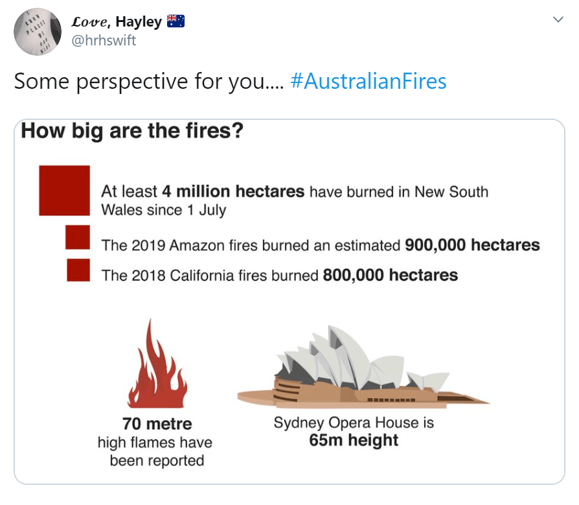The height and width of the screenshot is (505, 579).
Task: Click the "65m height" label
Action: point(354,441)
